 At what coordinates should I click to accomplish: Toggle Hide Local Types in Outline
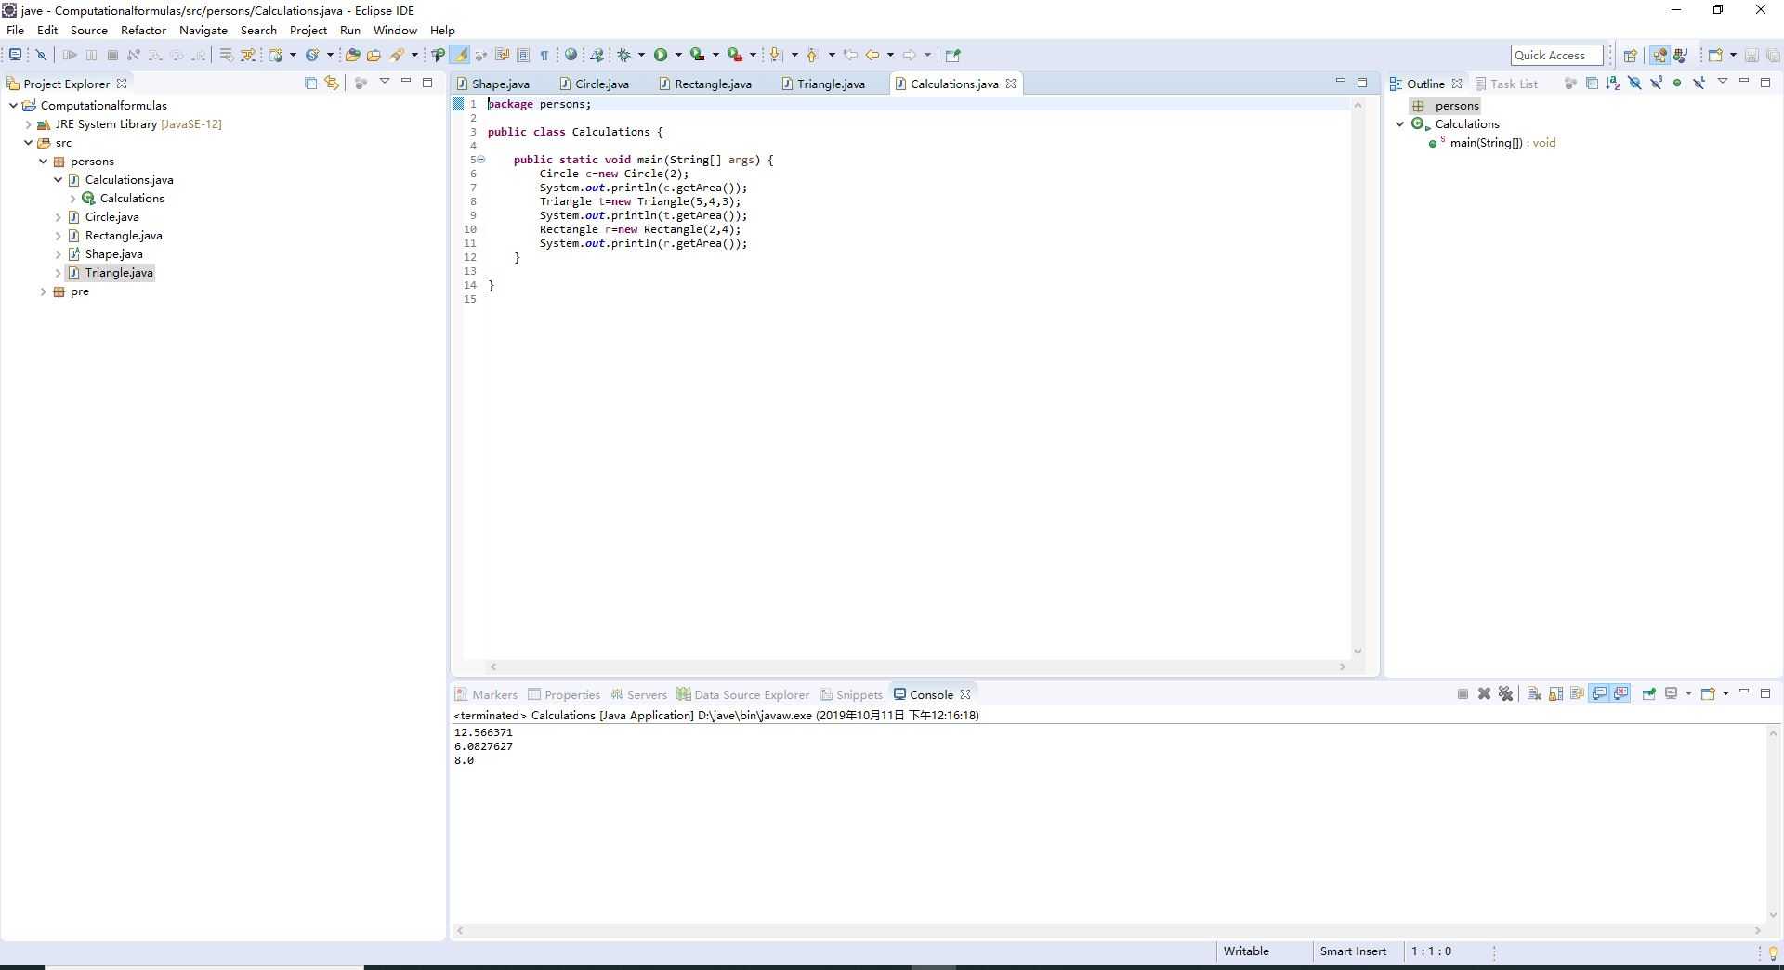pos(1699,83)
